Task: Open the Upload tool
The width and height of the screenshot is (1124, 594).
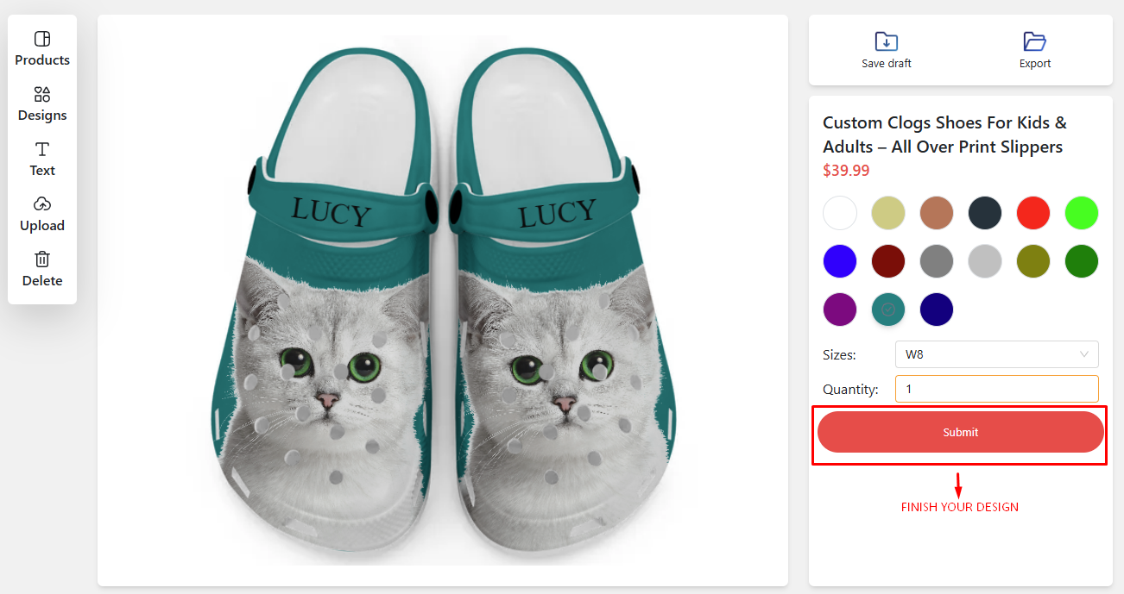Action: [41, 213]
